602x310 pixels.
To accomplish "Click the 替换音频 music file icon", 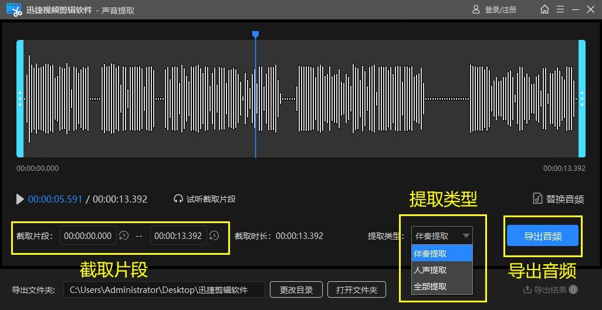I will [x=537, y=198].
